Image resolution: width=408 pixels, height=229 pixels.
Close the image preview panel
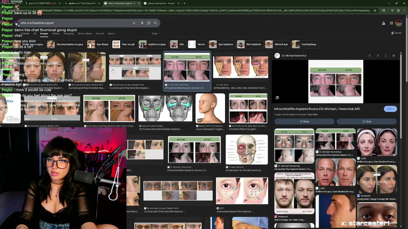pos(394,56)
